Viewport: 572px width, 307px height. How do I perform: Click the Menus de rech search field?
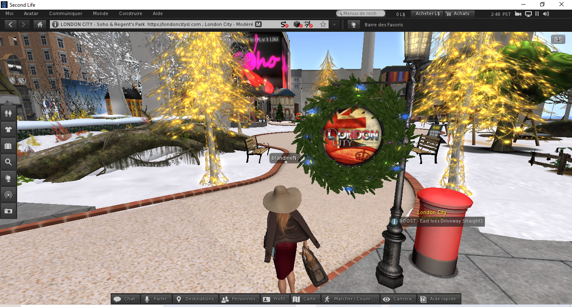click(361, 13)
